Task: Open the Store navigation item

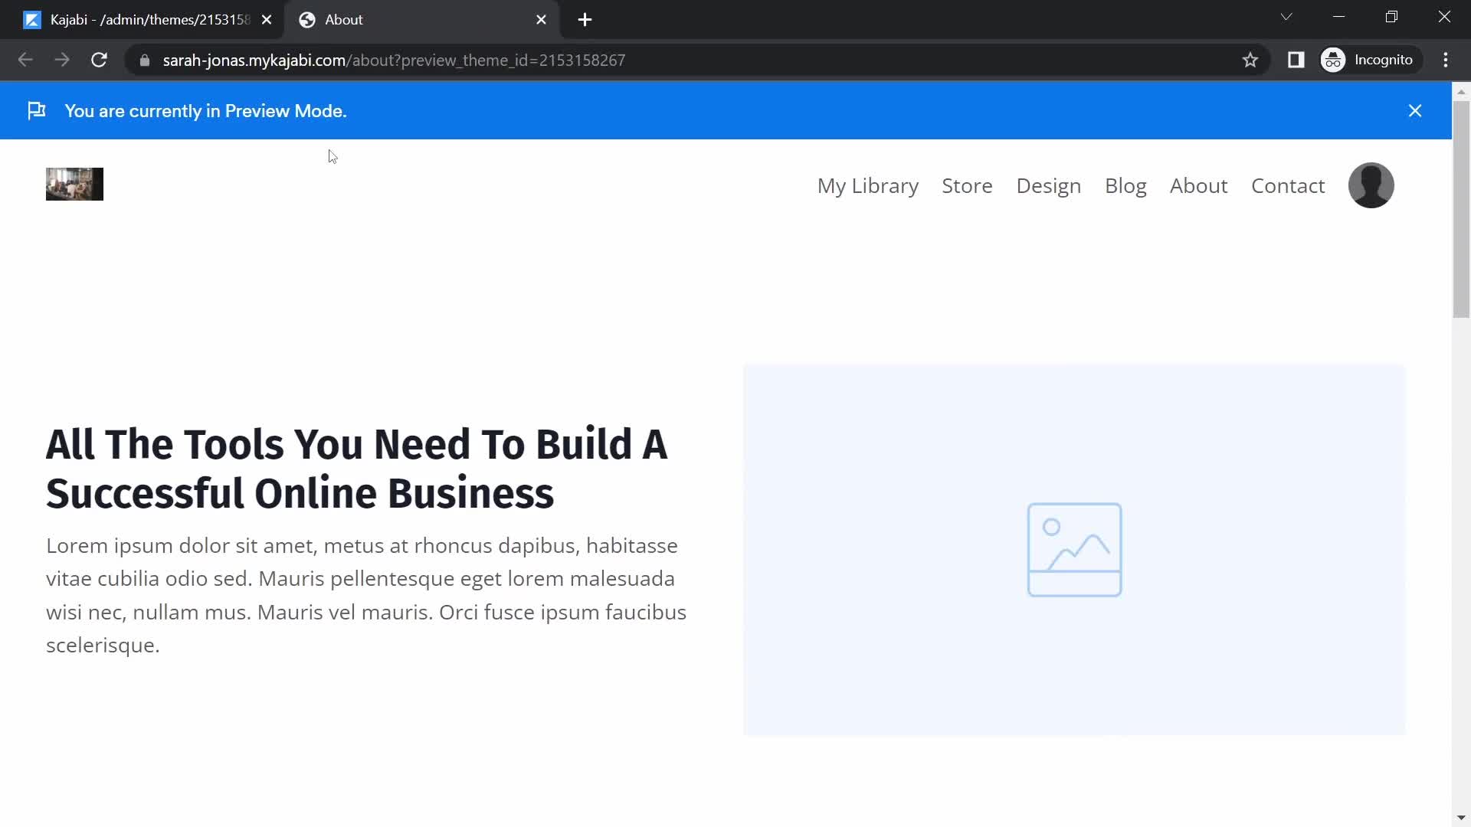Action: click(x=967, y=185)
